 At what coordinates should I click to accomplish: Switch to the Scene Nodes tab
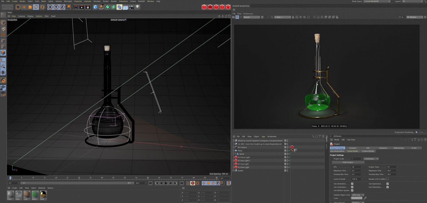coord(352,151)
